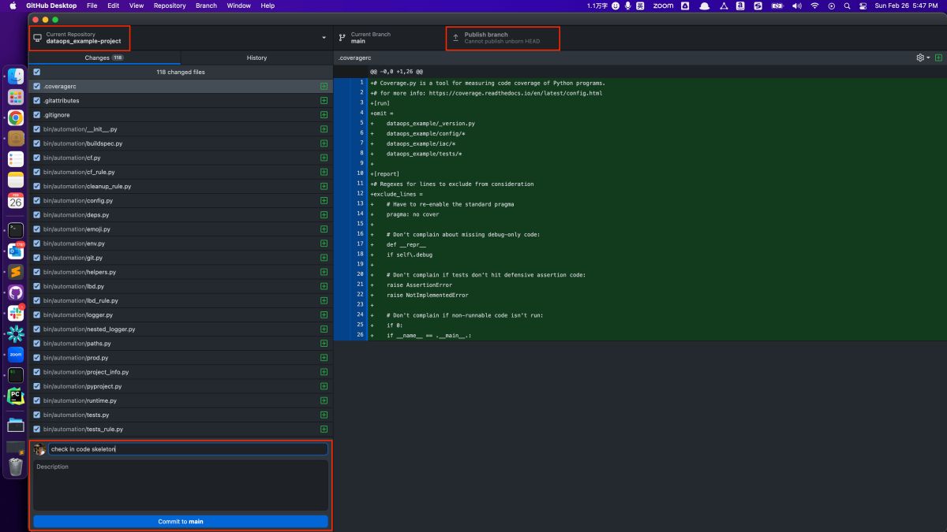The image size is (947, 532).
Task: Open Slack from the Dock
Action: click(16, 313)
